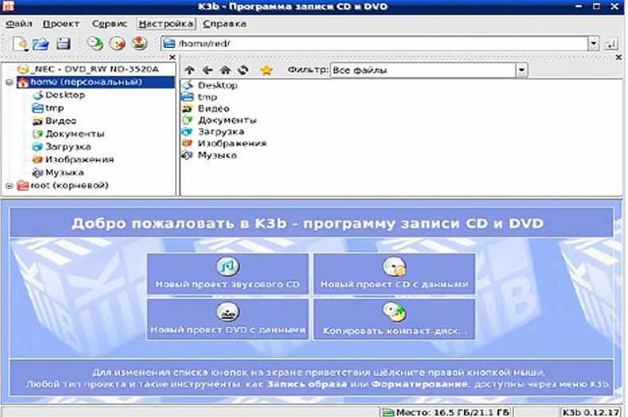628x417 pixels.
Task: Click the first green disc toolbar icon
Action: [96, 43]
